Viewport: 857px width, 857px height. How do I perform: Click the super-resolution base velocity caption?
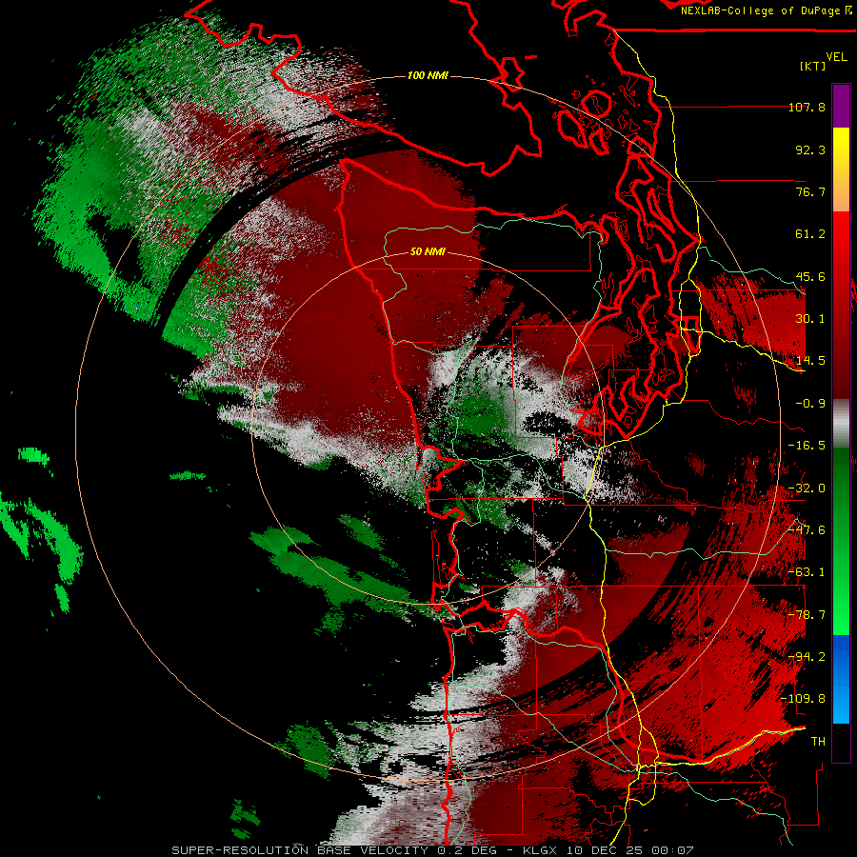[432, 850]
